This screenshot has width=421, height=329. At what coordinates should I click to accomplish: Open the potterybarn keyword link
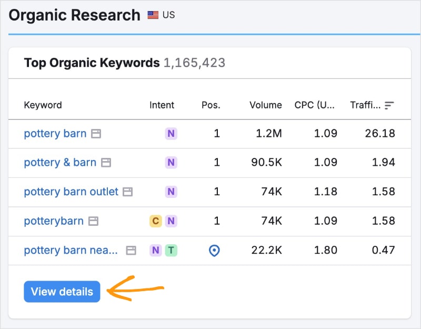[x=54, y=221]
